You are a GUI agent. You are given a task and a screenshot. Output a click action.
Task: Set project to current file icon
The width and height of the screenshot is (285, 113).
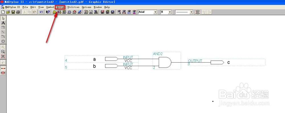click(91, 12)
